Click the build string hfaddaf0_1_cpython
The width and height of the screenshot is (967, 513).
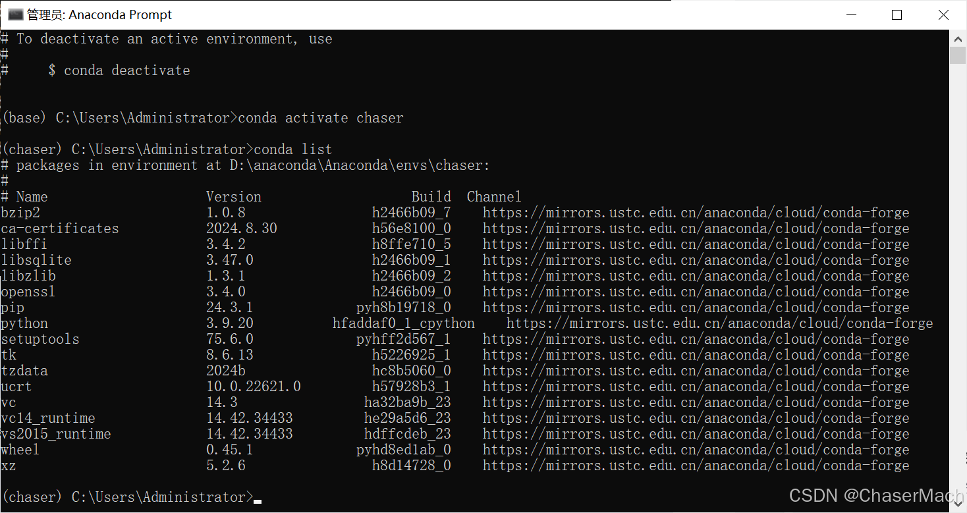pyautogui.click(x=404, y=323)
